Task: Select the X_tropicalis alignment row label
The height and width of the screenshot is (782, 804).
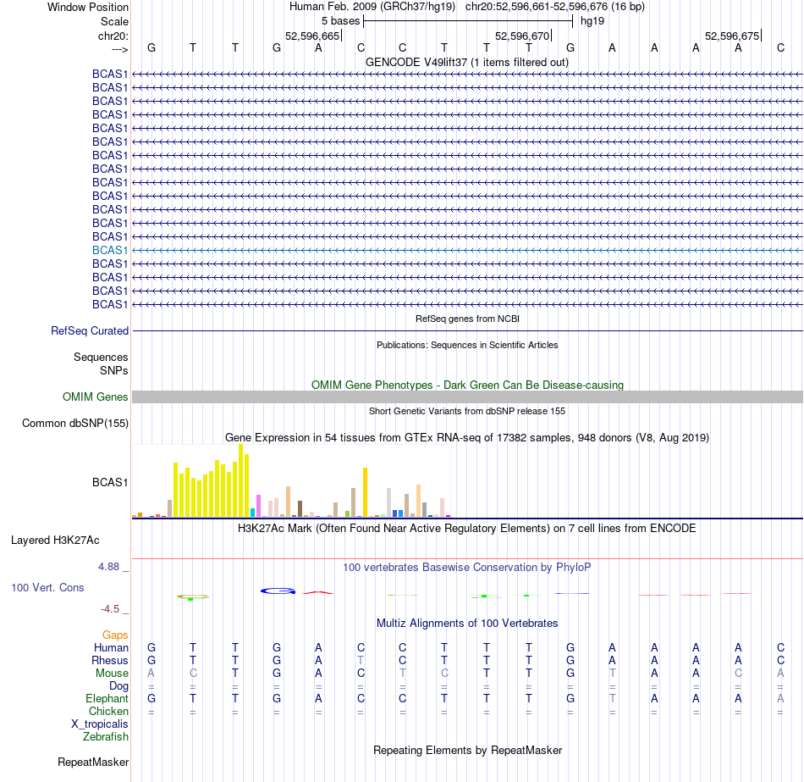Action: click(x=100, y=724)
